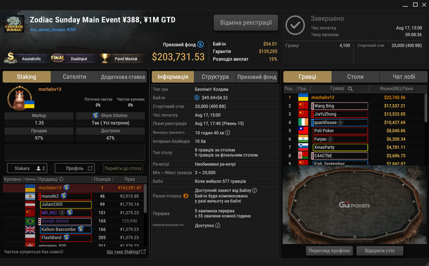Viewport: 429px width, 266px height.
Task: Click the Markup value 1.35
Action: point(39,123)
